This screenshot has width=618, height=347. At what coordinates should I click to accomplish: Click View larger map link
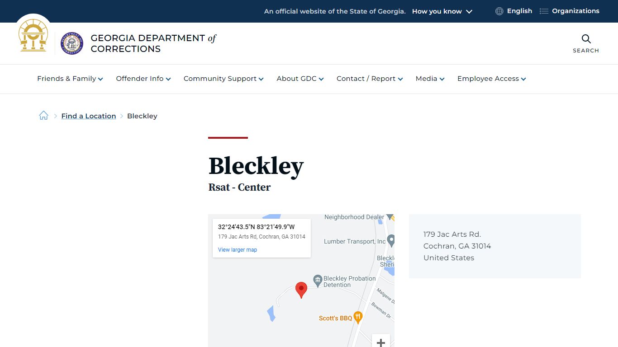coord(238,250)
